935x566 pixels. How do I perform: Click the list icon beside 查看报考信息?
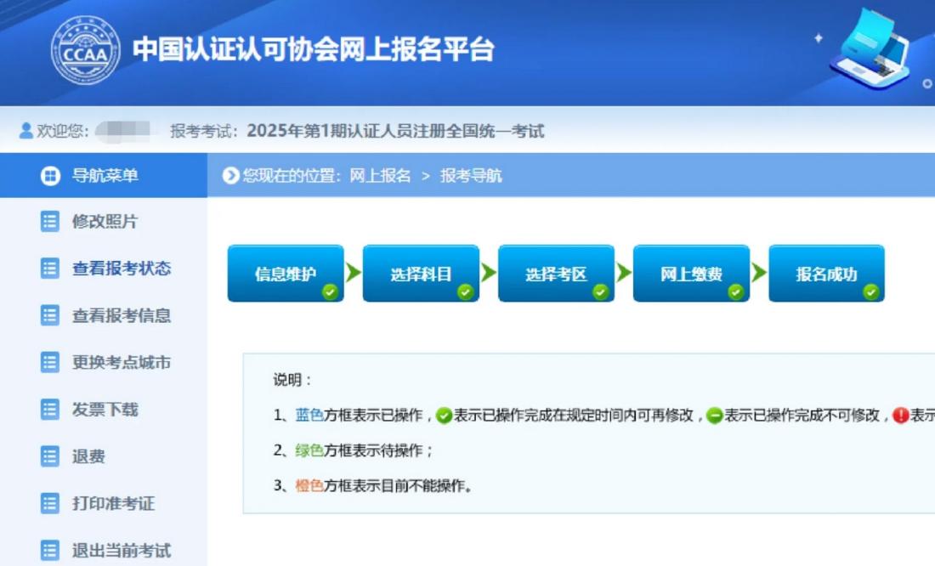(49, 315)
